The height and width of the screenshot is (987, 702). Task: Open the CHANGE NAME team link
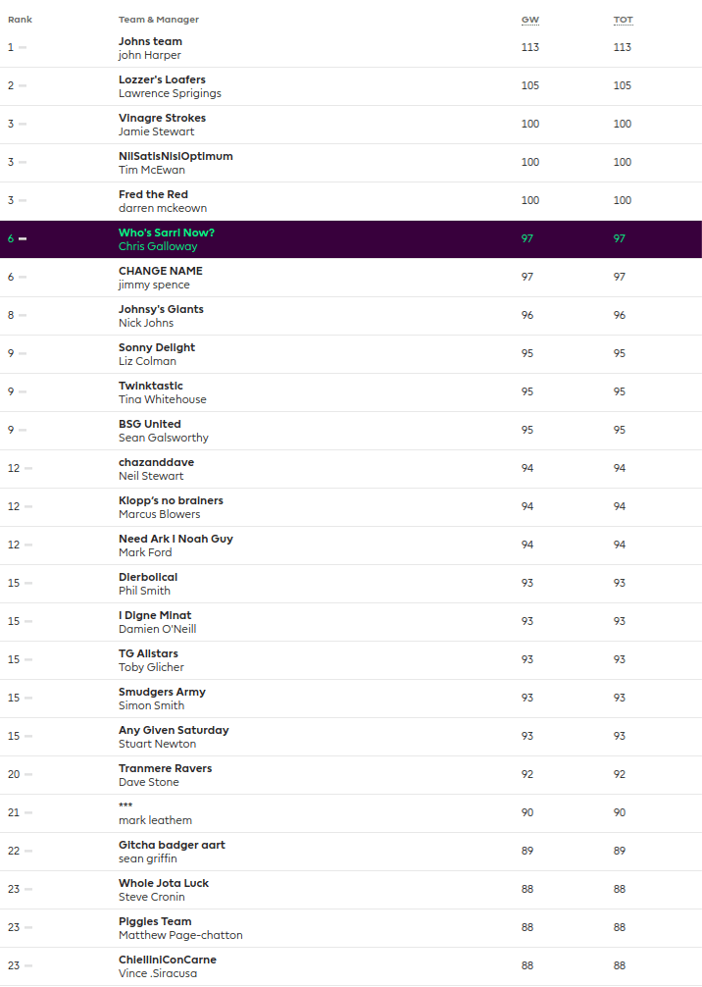[x=161, y=271]
